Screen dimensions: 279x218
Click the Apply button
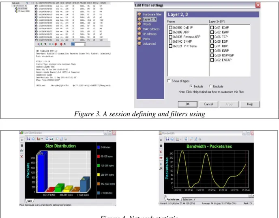point(229,104)
